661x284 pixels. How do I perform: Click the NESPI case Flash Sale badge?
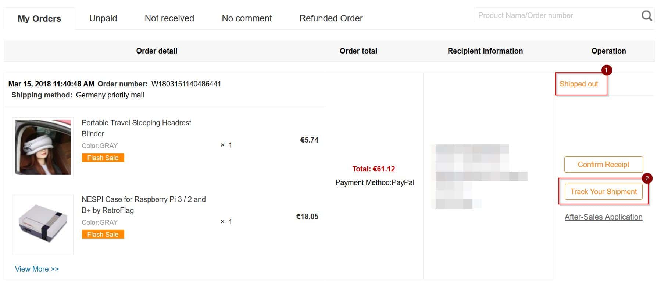coord(103,234)
